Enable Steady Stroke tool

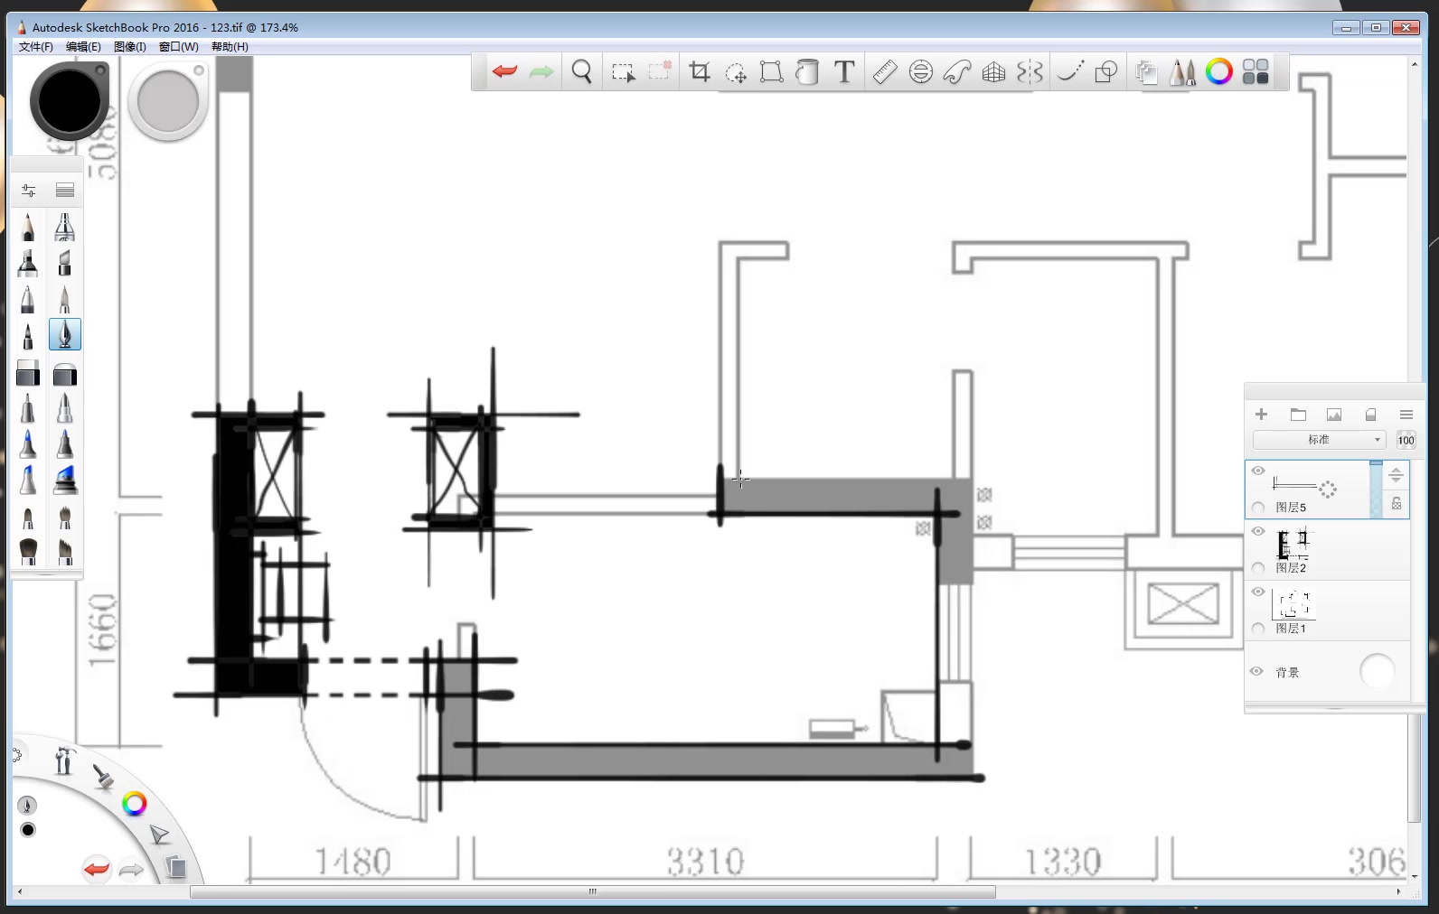click(x=1069, y=71)
